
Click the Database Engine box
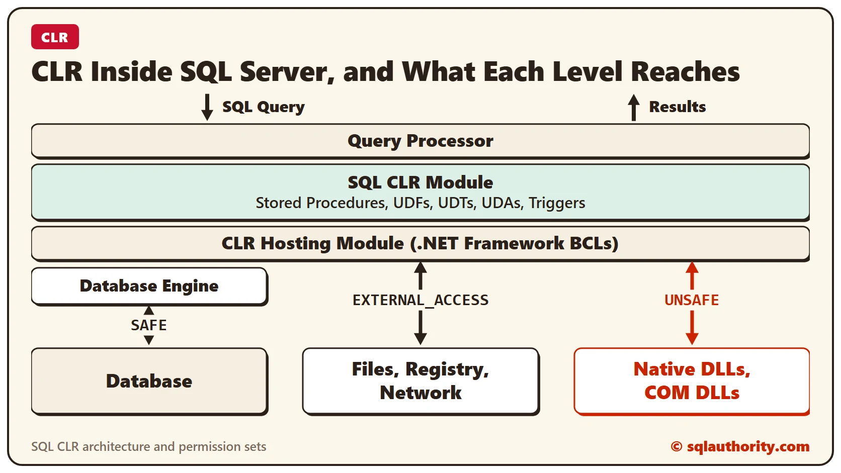click(149, 286)
